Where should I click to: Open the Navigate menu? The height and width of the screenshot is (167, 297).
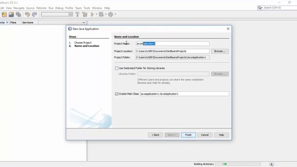[x=19, y=8]
